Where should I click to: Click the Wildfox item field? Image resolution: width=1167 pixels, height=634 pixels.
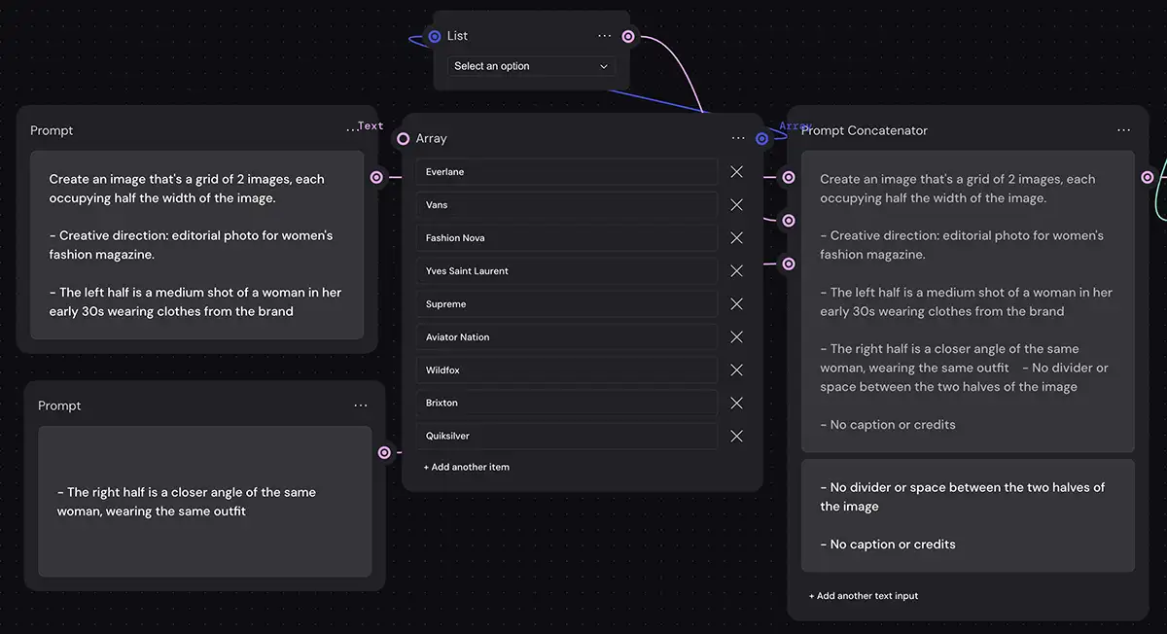point(566,370)
